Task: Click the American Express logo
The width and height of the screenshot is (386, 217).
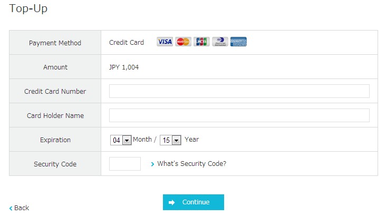Action: pos(238,42)
